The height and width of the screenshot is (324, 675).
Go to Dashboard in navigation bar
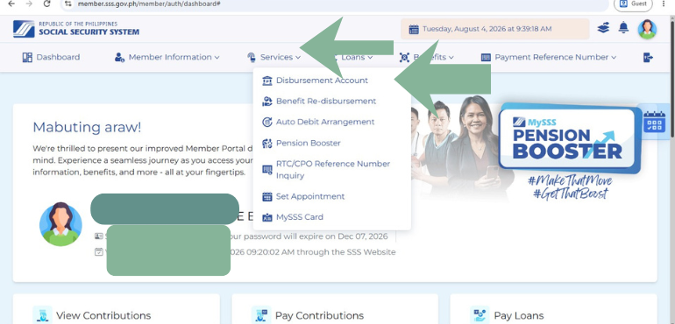(51, 57)
